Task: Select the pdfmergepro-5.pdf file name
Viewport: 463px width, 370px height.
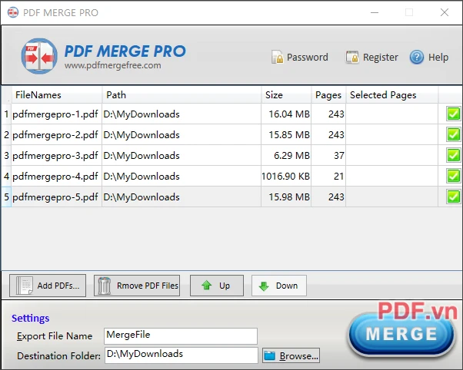Action: click(x=55, y=197)
